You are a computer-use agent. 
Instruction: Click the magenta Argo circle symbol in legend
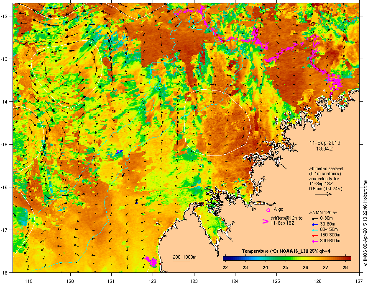pos(268,210)
